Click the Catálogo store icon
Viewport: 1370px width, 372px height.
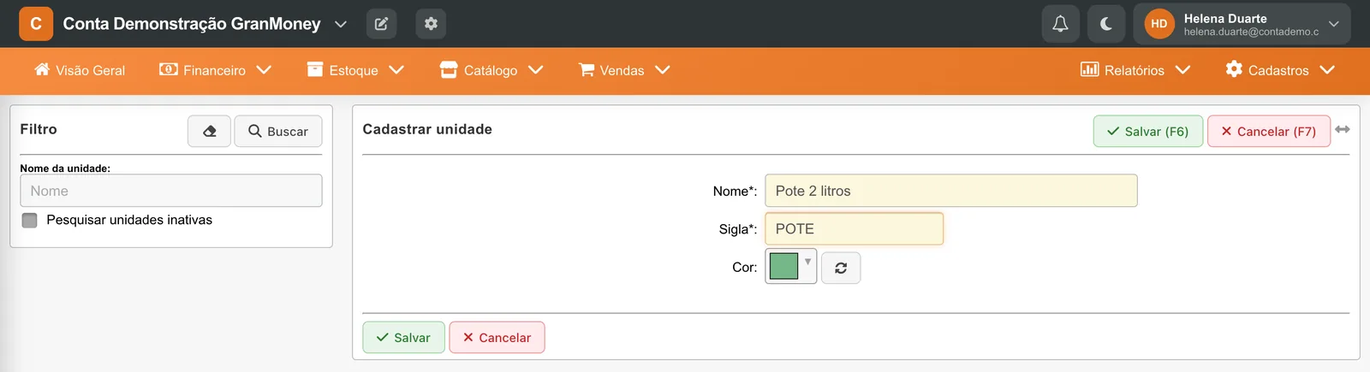click(449, 69)
